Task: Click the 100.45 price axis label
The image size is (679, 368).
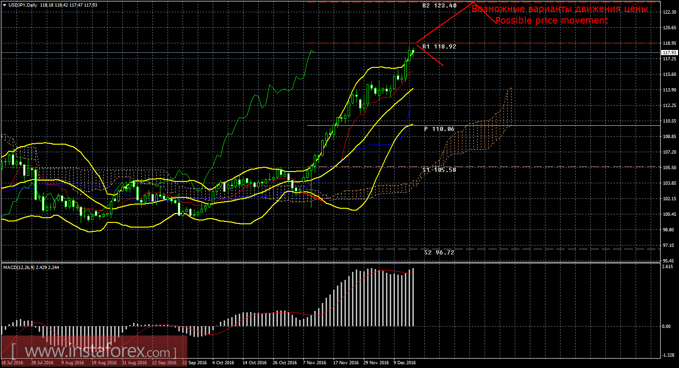Action: [670, 214]
